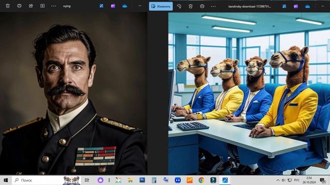Image resolution: width=330 pixels, height=185 pixels.
Task: Switch to Photos app taskbar icon
Action: click(225, 180)
